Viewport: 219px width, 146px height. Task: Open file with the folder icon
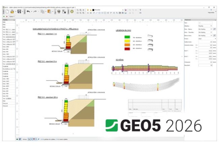[12, 11]
